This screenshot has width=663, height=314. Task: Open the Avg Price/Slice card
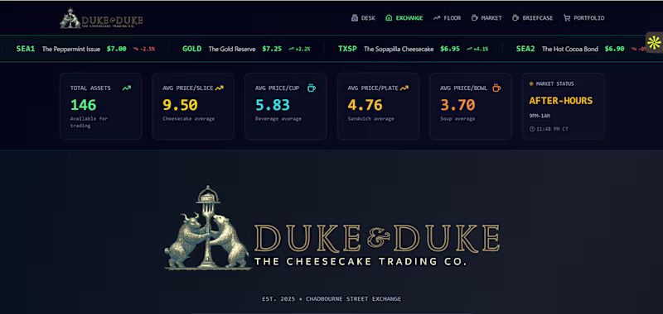coord(193,107)
